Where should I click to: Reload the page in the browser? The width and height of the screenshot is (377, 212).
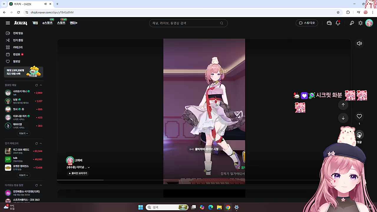pyautogui.click(x=18, y=12)
